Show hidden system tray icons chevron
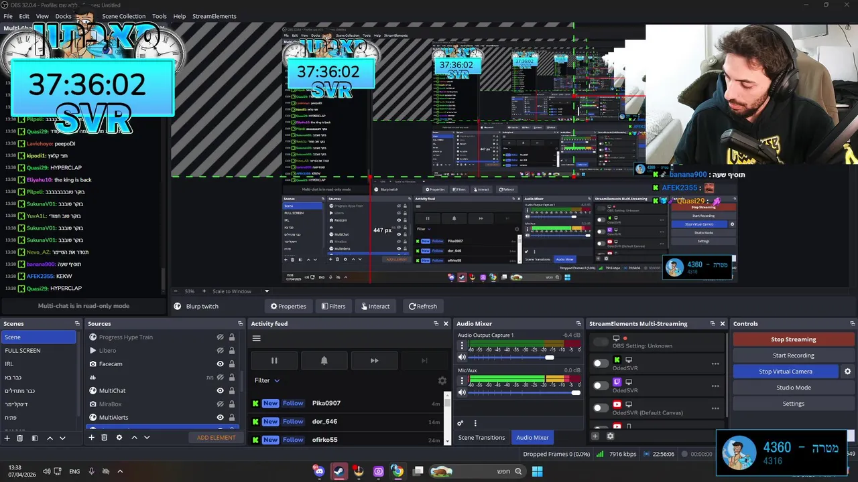This screenshot has width=858, height=482. pyautogui.click(x=120, y=471)
